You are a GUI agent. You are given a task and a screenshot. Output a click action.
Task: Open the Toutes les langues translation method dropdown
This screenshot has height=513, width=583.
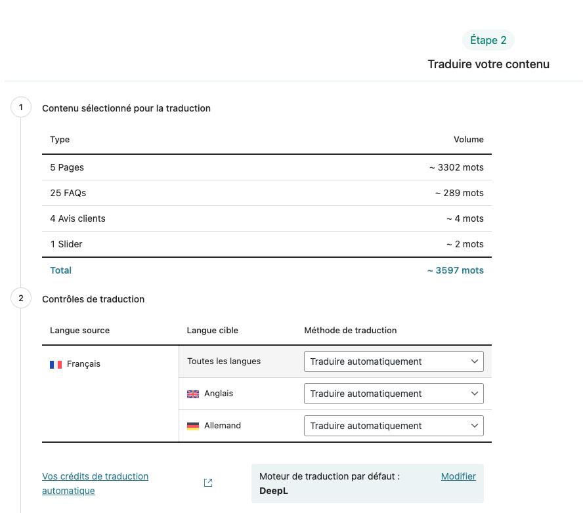(393, 361)
